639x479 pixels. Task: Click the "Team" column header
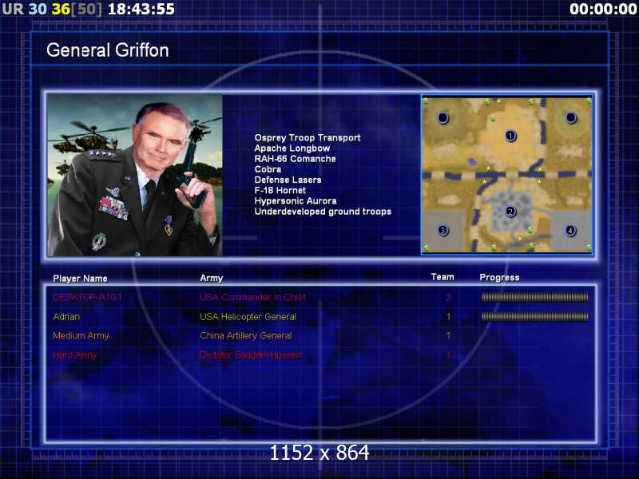click(443, 277)
